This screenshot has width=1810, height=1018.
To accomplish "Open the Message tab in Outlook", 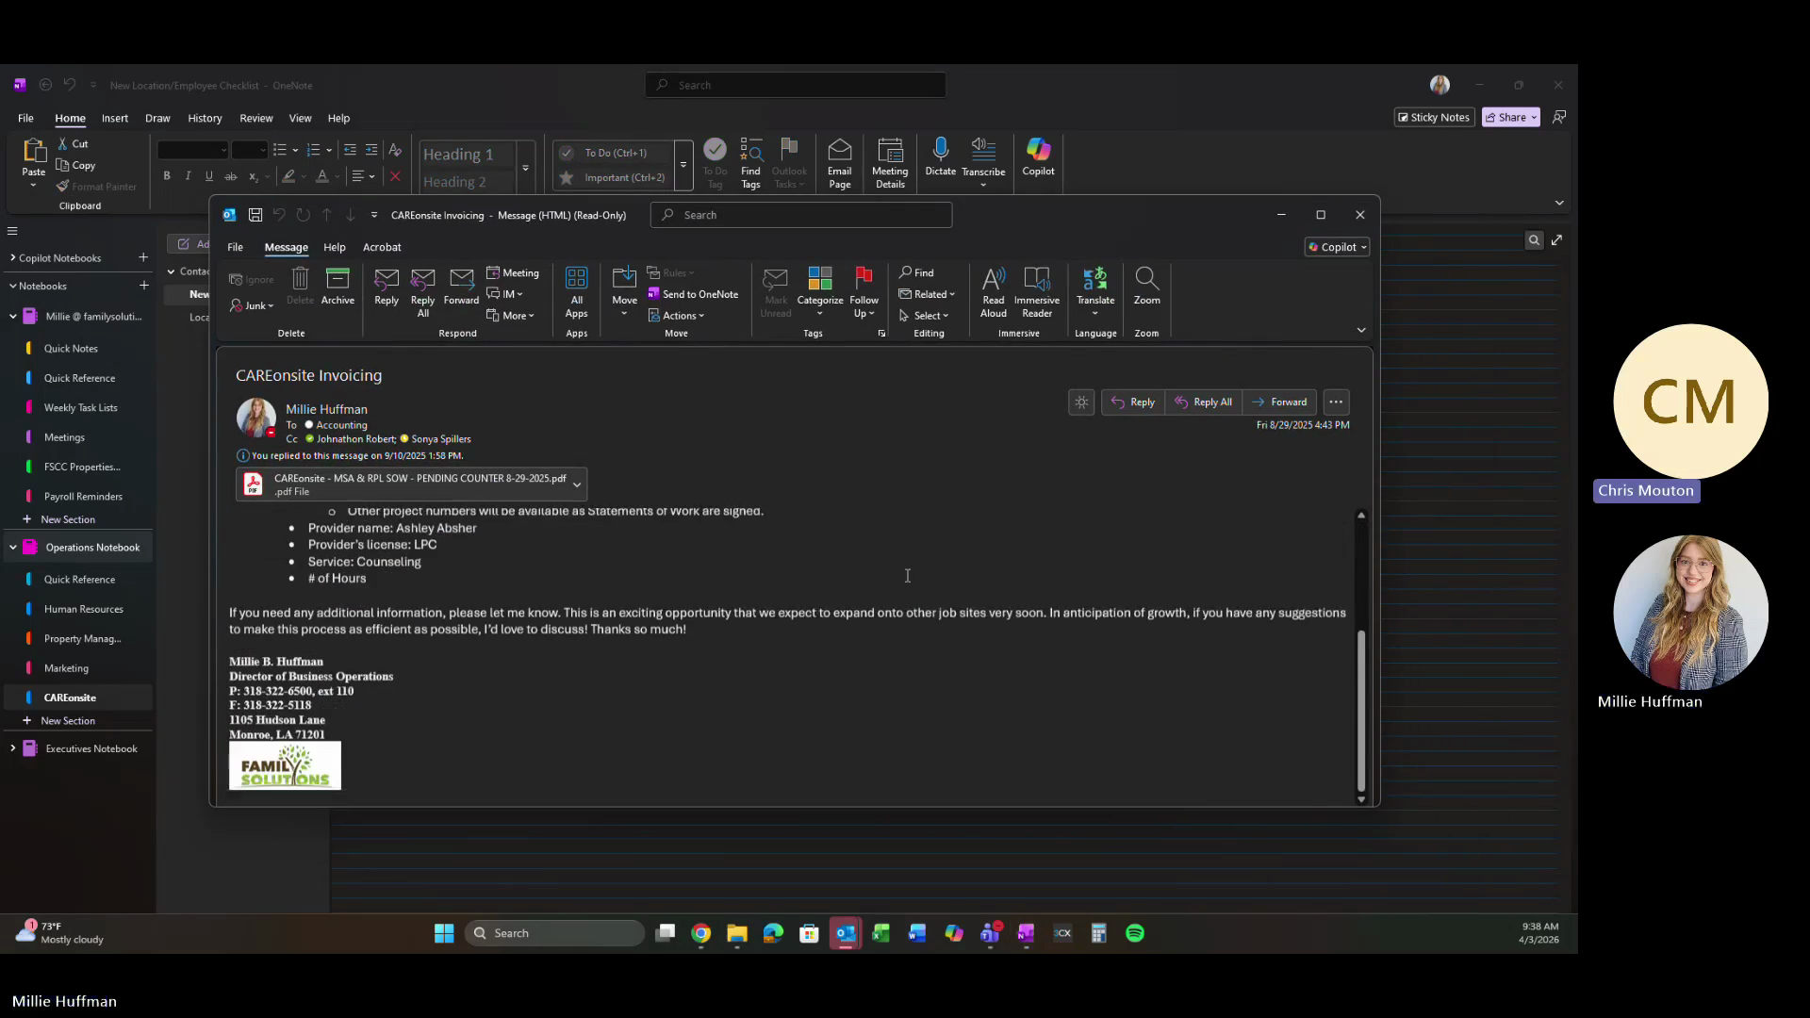I will (x=286, y=247).
